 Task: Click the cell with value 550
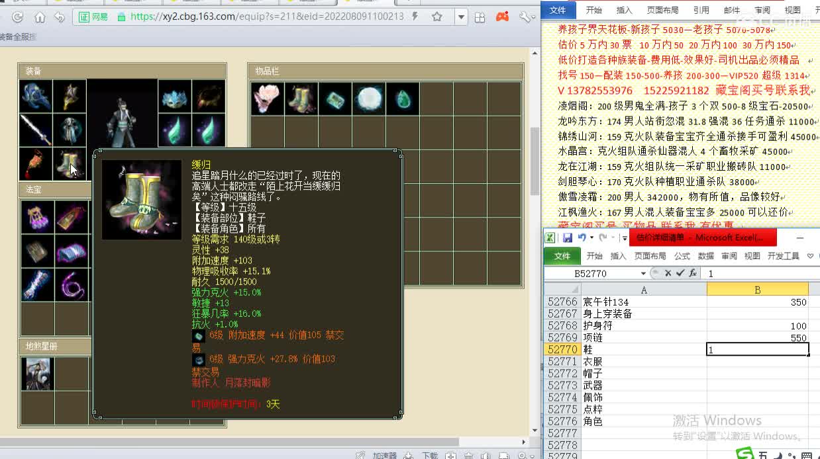coord(758,337)
